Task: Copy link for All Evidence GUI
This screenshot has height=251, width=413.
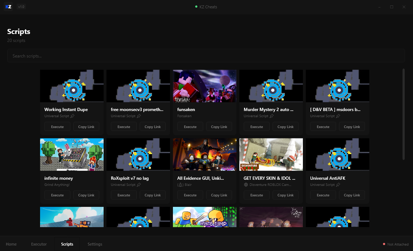Action: coord(219,195)
